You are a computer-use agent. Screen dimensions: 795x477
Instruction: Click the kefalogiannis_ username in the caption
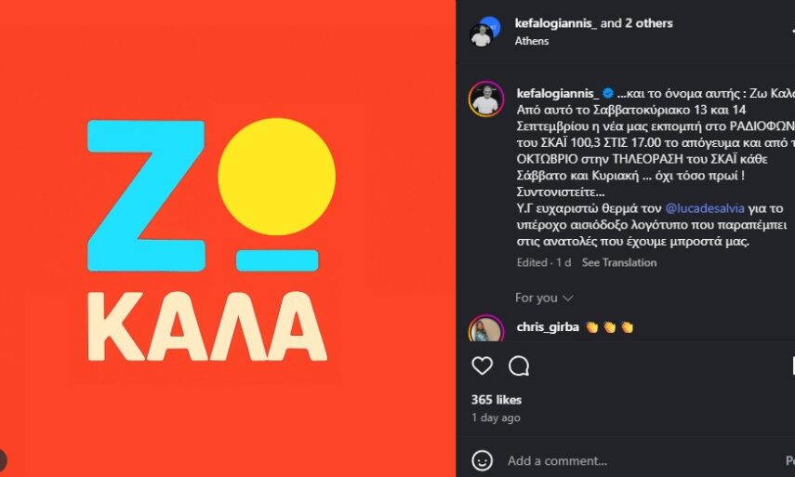tap(557, 93)
